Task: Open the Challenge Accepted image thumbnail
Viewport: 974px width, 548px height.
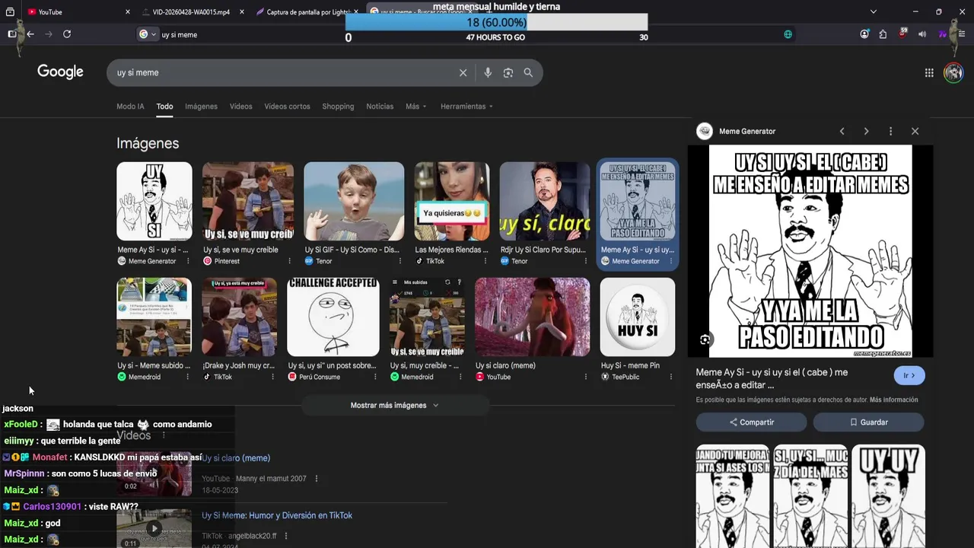Action: [x=333, y=317]
